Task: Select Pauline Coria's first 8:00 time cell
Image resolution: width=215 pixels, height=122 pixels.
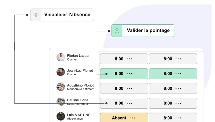Action: tap(119, 103)
